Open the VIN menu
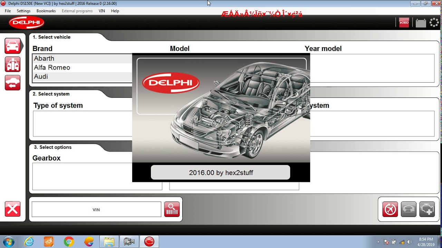Screen dimensions: 442x248 [102, 11]
